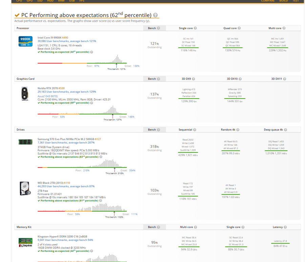Click the 3D DX9 help icon

pyautogui.click(x=194, y=79)
